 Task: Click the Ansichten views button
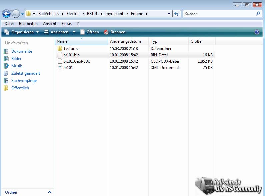tap(56, 32)
